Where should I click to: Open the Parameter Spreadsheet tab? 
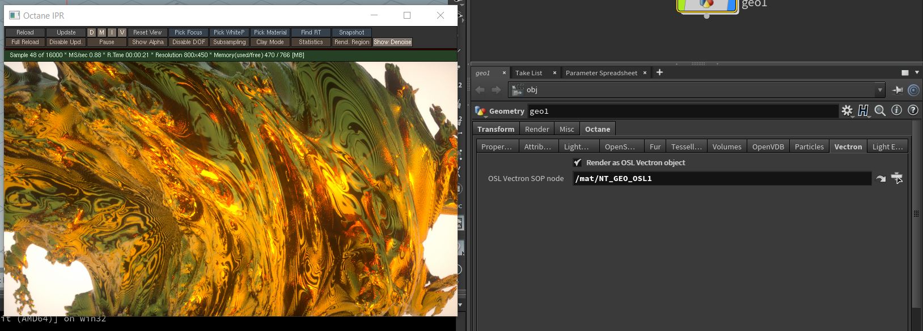tap(601, 73)
